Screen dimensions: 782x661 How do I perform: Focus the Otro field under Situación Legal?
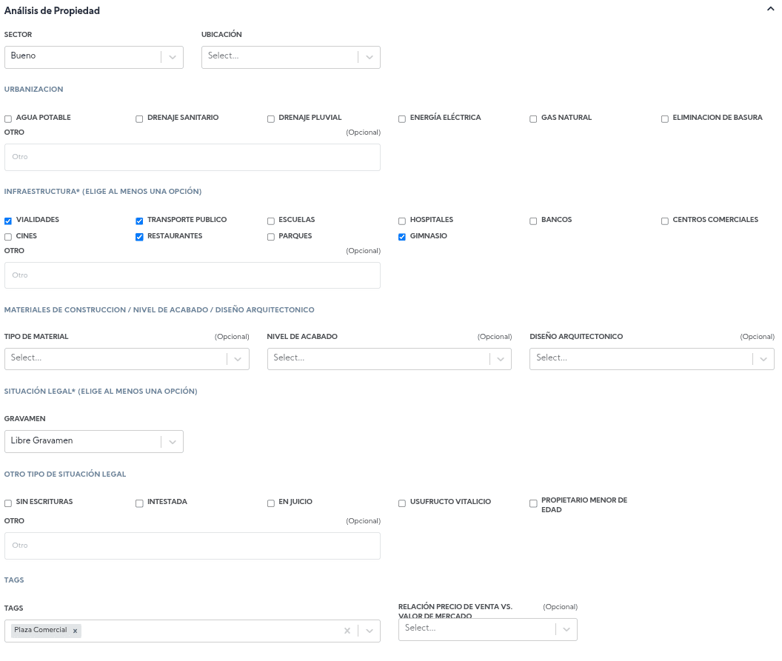point(193,546)
